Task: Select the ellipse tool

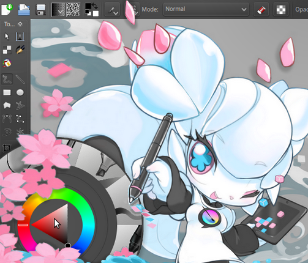Action: point(20,92)
